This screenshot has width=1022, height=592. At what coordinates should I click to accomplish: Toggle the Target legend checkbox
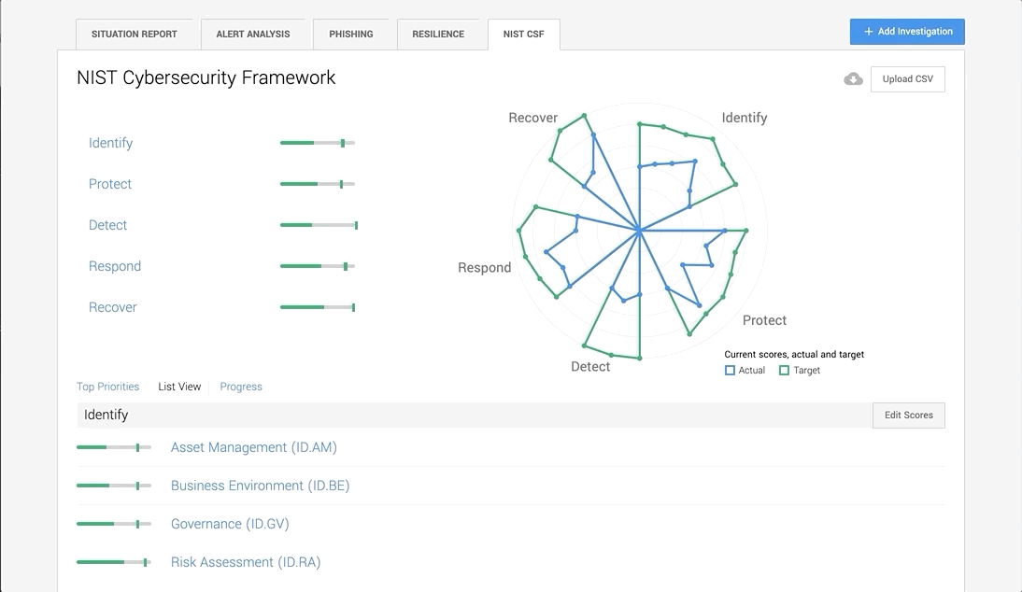pos(784,370)
